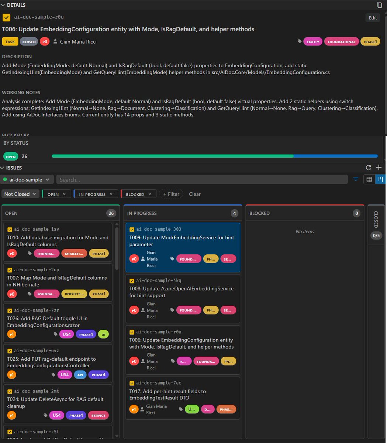387x443 pixels.
Task: Clear all filters
Action: coord(195,194)
